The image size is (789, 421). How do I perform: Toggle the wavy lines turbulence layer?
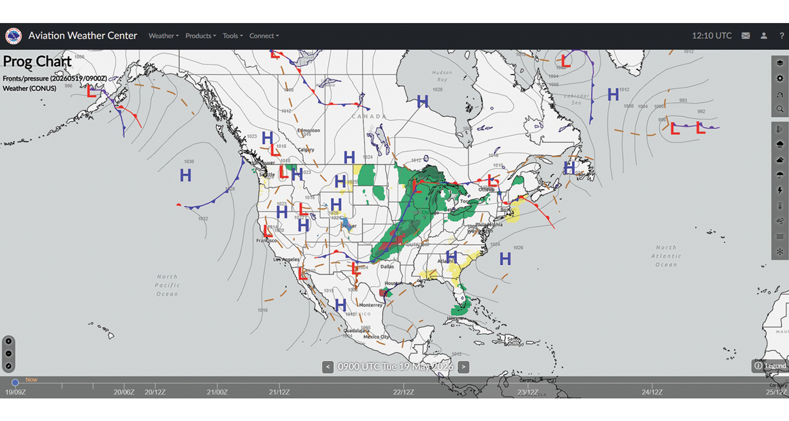pyautogui.click(x=780, y=236)
